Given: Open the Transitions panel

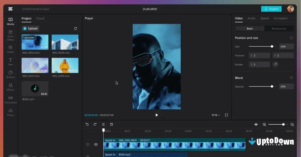Looking at the screenshot, I should (10, 100).
